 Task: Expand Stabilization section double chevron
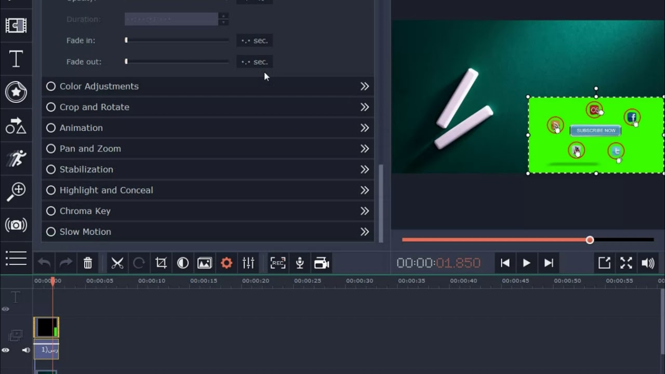(365, 169)
